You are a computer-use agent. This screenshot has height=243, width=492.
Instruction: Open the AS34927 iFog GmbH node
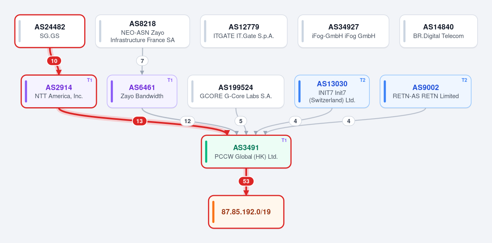[343, 31]
